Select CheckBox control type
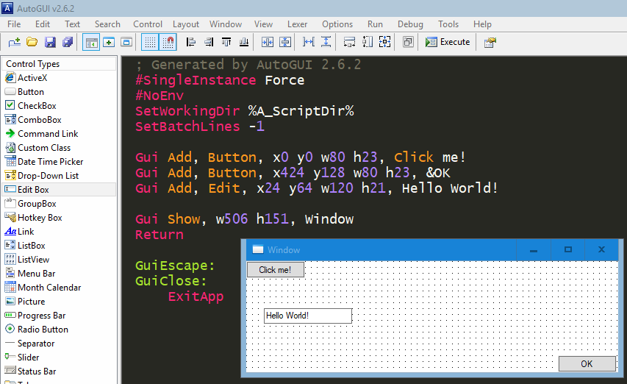This screenshot has height=384, width=627. click(x=60, y=106)
